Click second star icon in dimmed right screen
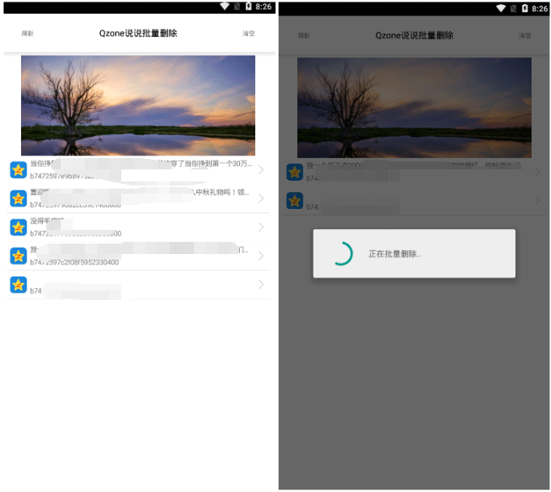The width and height of the screenshot is (551, 492). point(294,201)
